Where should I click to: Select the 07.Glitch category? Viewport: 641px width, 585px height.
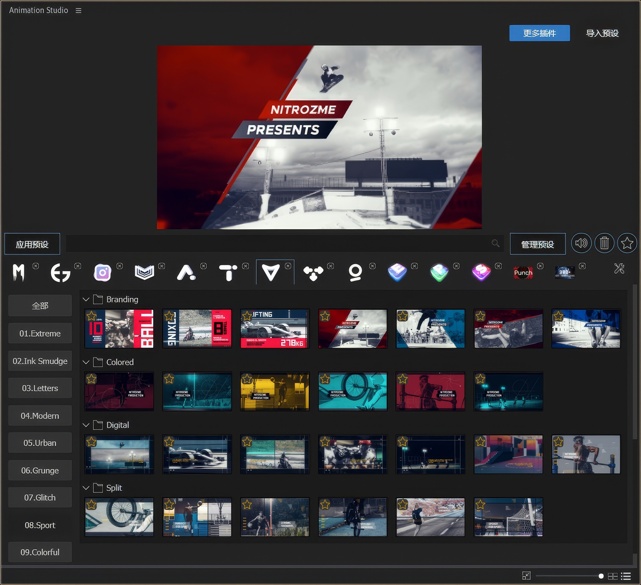pos(40,497)
